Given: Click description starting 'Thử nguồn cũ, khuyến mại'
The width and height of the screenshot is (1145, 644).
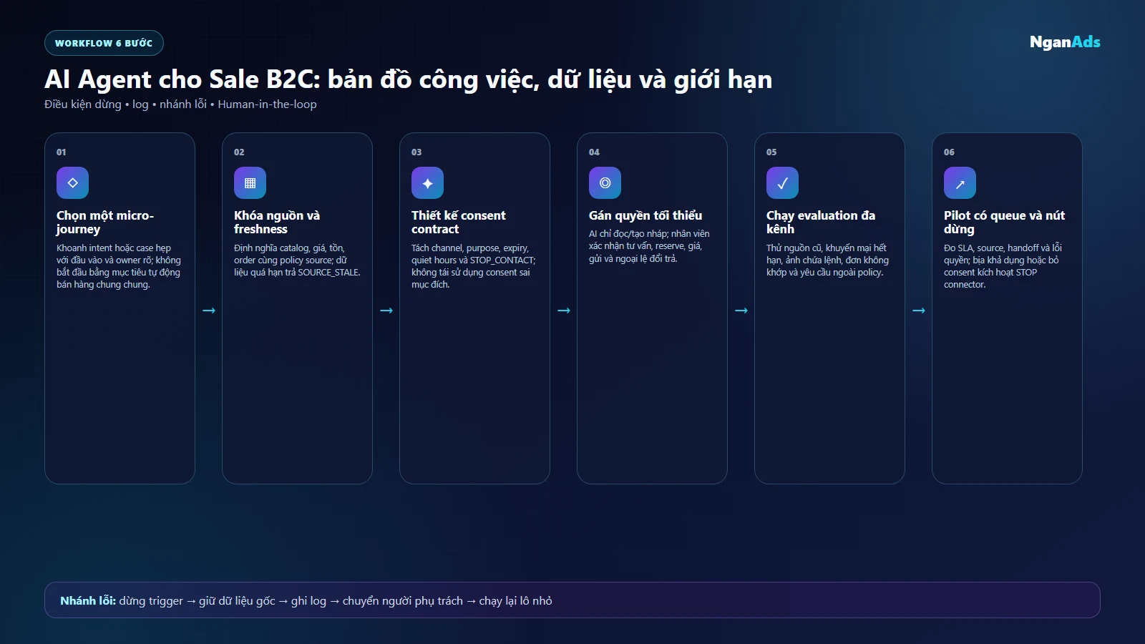Looking at the screenshot, I should pos(827,260).
